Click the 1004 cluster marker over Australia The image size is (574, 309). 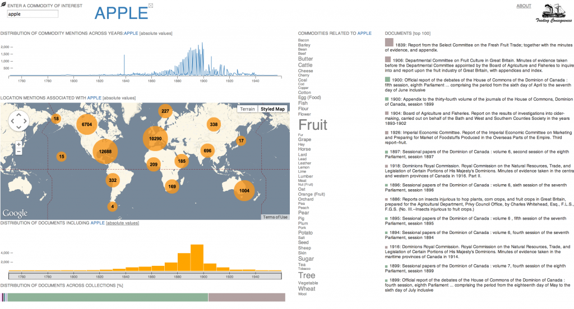[244, 191]
